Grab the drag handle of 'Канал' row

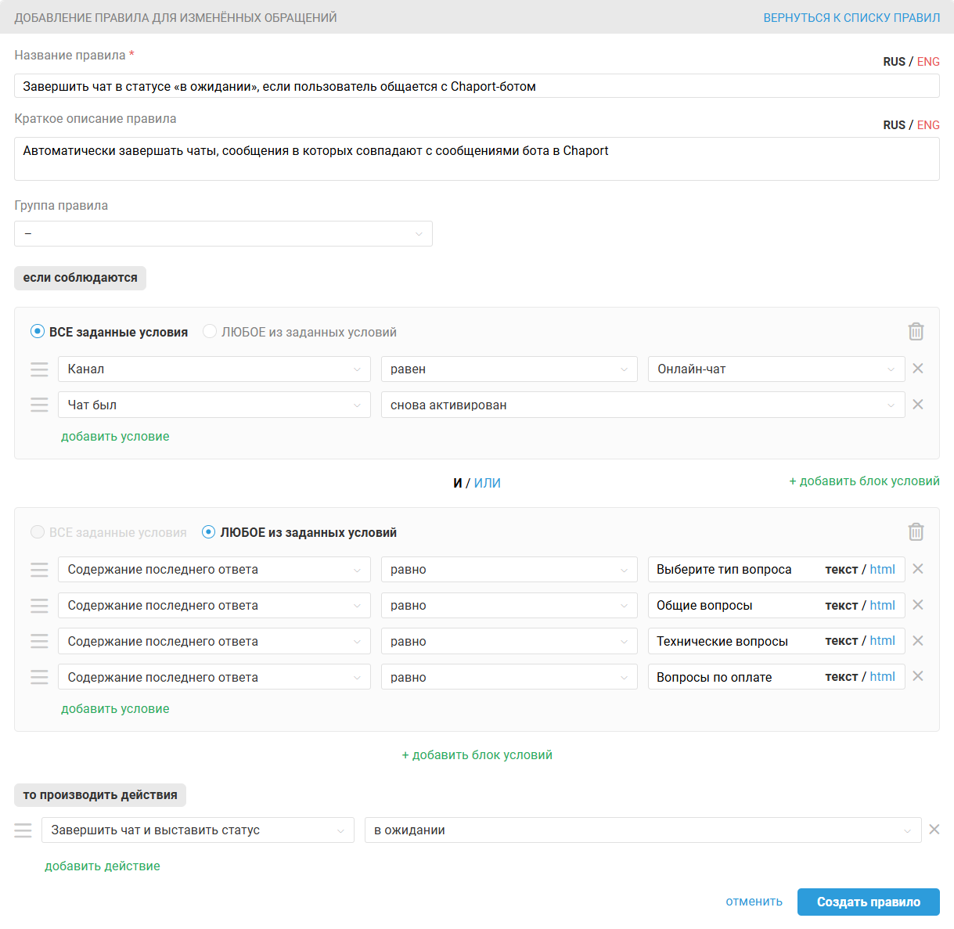[x=39, y=369]
